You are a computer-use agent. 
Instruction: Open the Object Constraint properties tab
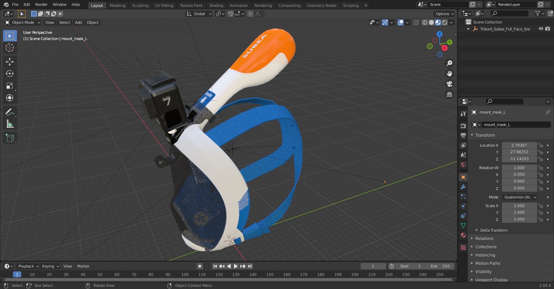[x=463, y=215]
